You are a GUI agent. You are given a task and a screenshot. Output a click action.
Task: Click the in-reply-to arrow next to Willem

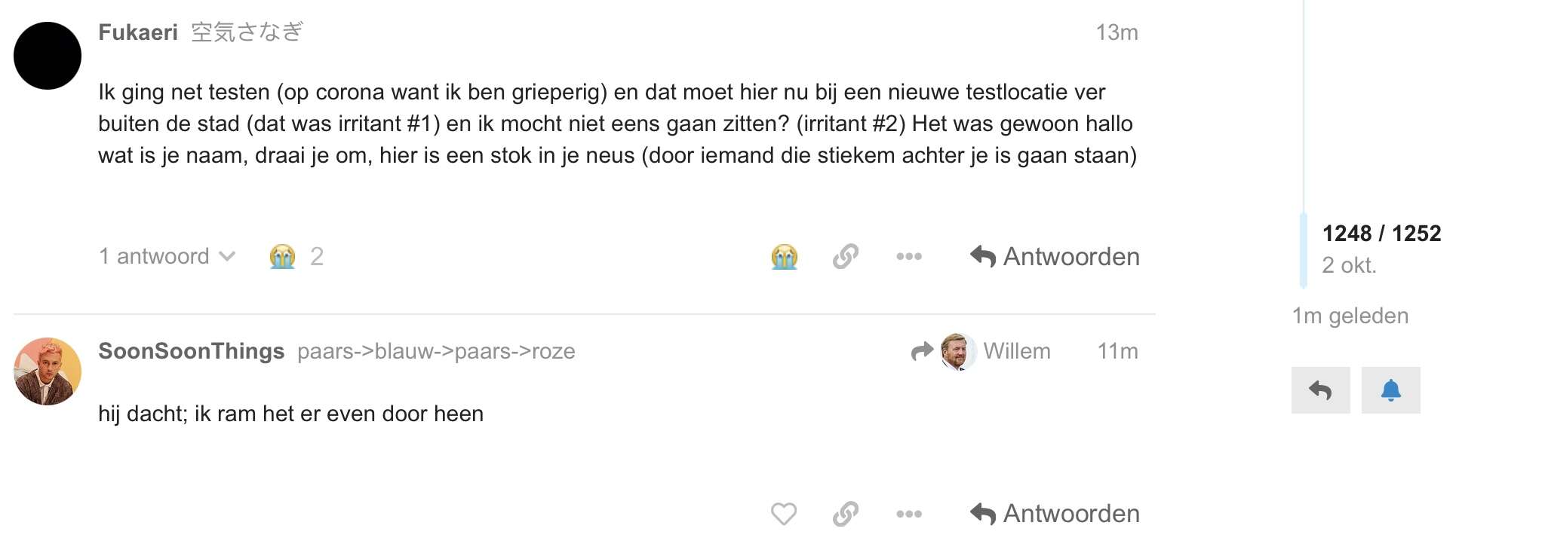point(922,351)
